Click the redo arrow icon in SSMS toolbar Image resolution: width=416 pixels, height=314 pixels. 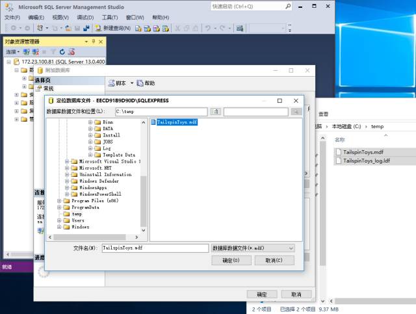tap(222, 28)
